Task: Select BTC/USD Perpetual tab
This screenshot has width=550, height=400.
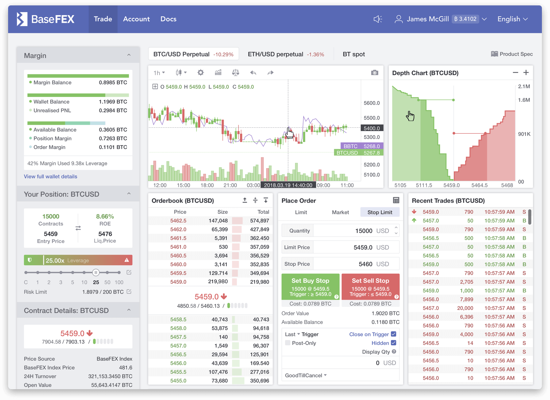Action: coord(193,54)
